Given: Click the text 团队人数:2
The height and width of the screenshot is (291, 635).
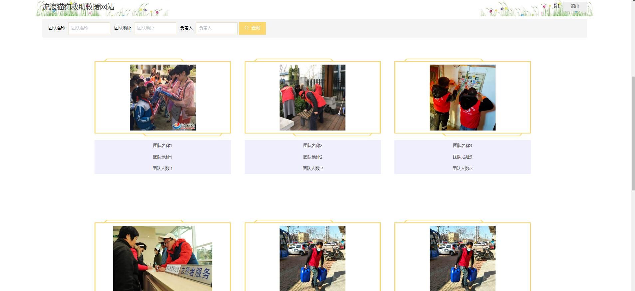Looking at the screenshot, I should tap(313, 168).
